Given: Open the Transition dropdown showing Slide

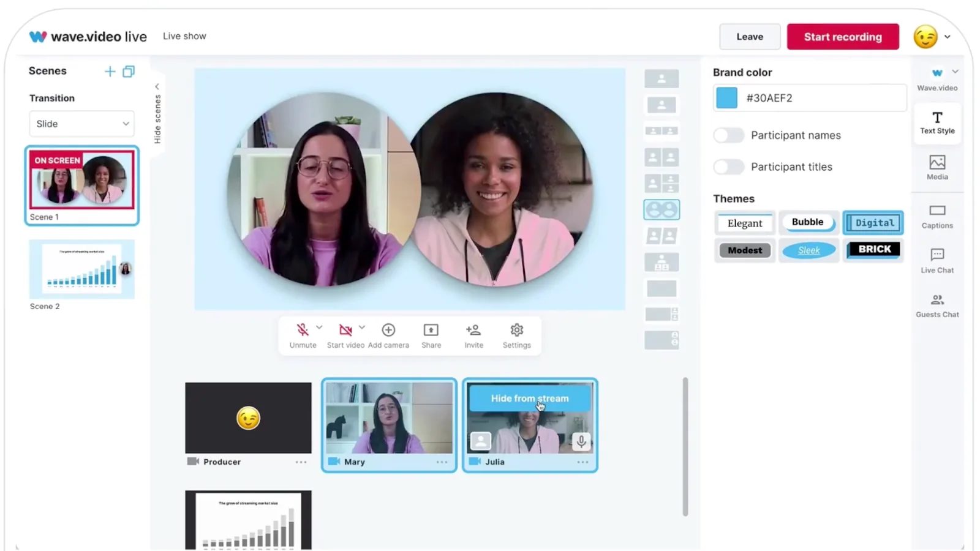Looking at the screenshot, I should coord(81,124).
